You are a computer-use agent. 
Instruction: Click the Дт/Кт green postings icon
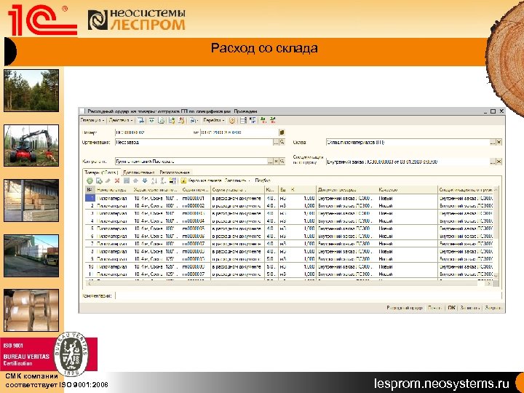[x=263, y=120]
